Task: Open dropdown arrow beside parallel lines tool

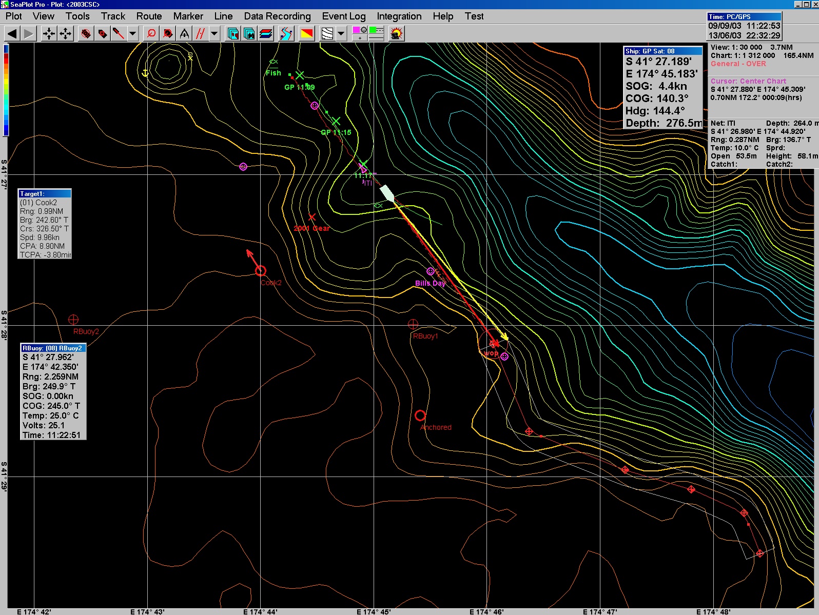Action: point(215,34)
